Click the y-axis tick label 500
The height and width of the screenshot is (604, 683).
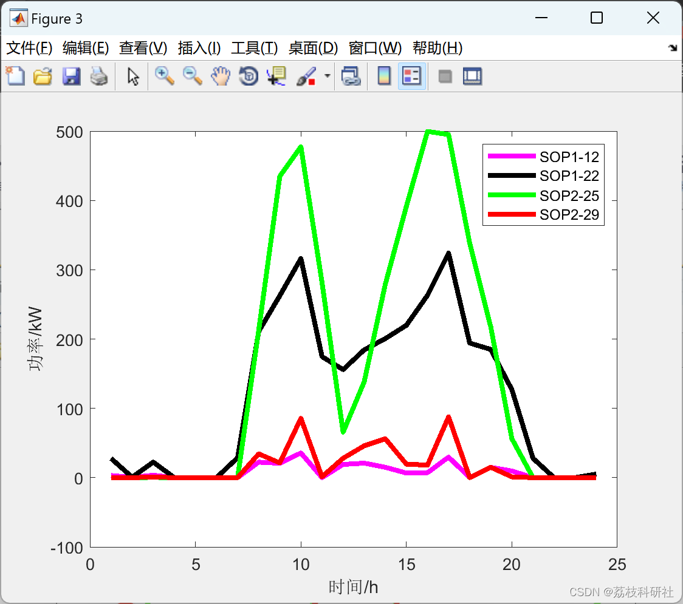pyautogui.click(x=69, y=132)
